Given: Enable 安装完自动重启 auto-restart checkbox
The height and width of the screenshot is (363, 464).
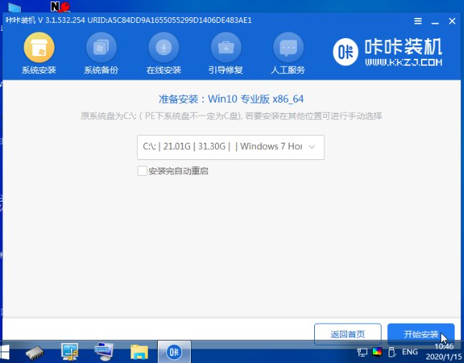Looking at the screenshot, I should 142,171.
